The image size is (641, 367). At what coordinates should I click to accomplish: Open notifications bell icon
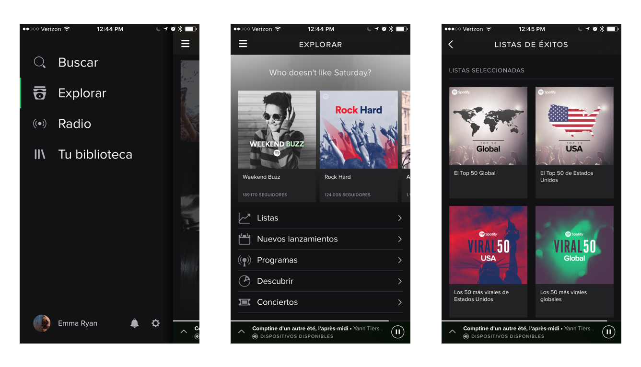(135, 323)
